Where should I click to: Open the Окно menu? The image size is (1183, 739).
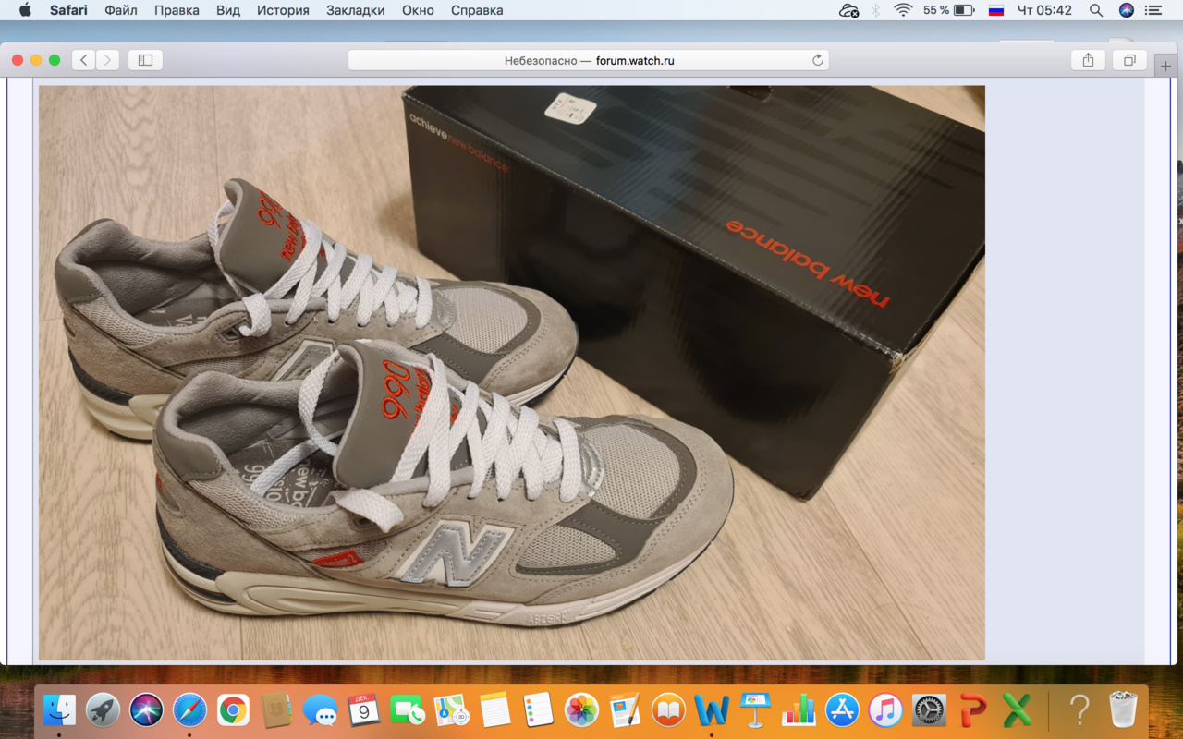coord(419,10)
